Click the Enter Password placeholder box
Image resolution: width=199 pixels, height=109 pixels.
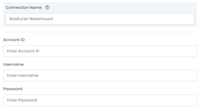coord(100,100)
